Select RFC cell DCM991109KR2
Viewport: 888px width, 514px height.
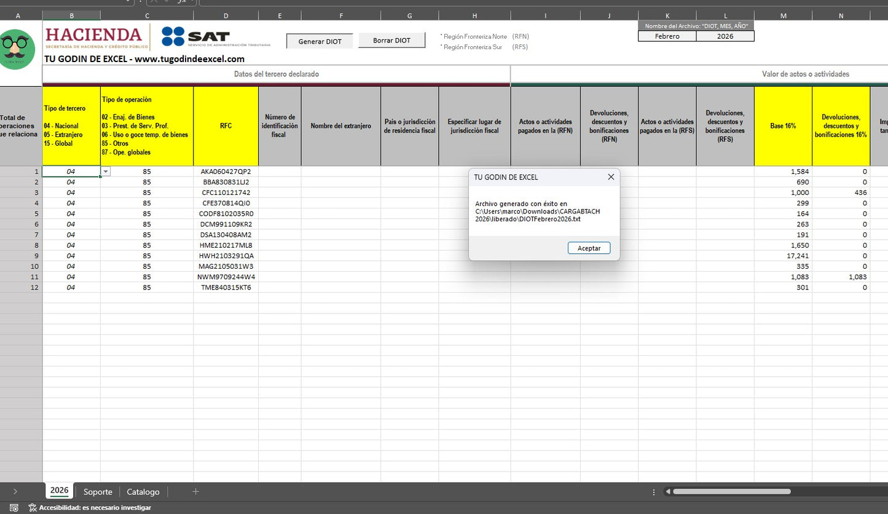(x=226, y=224)
